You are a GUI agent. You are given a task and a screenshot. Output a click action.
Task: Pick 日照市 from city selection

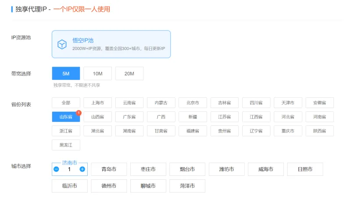tap(305, 169)
